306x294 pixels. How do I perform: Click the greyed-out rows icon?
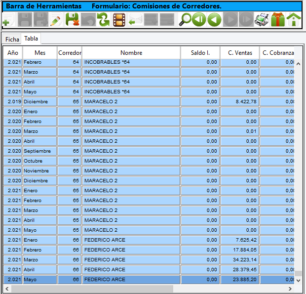click(167, 20)
